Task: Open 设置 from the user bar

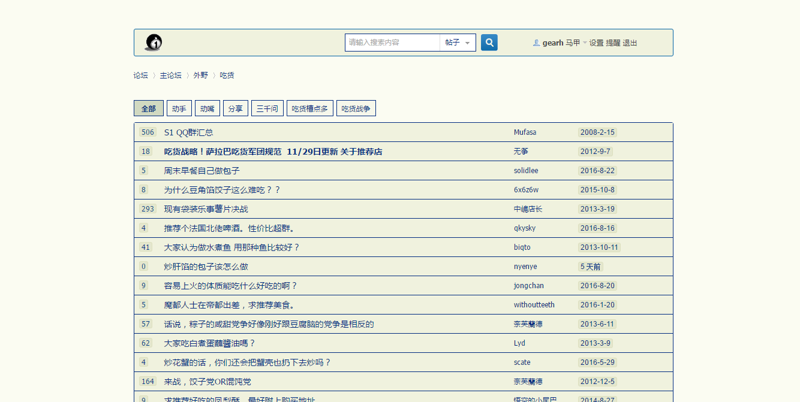Action: pos(596,43)
